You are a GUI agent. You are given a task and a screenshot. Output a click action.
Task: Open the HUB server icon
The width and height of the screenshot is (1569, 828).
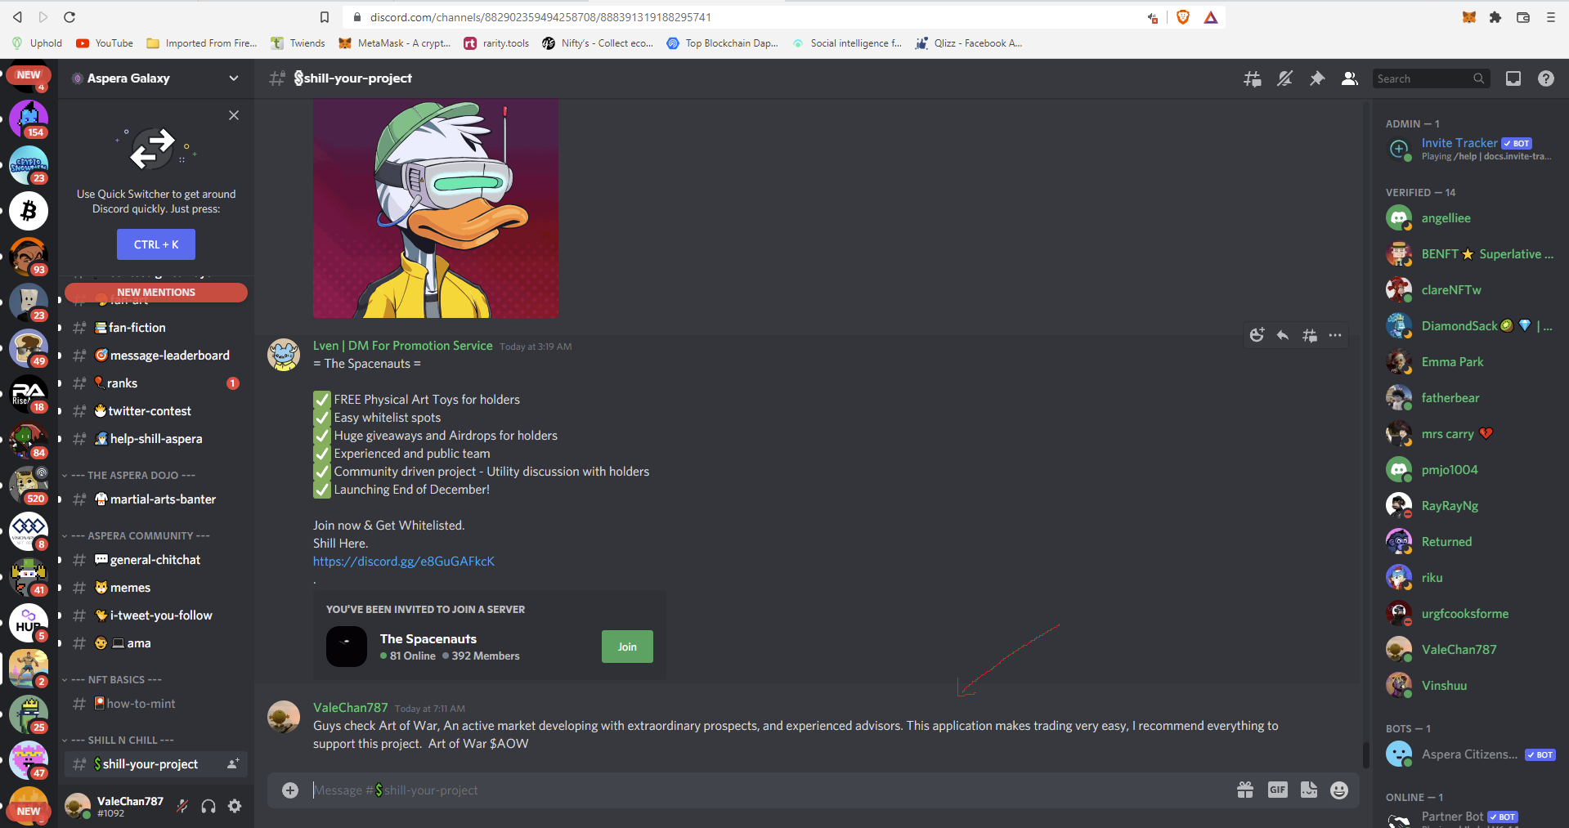[x=29, y=623]
